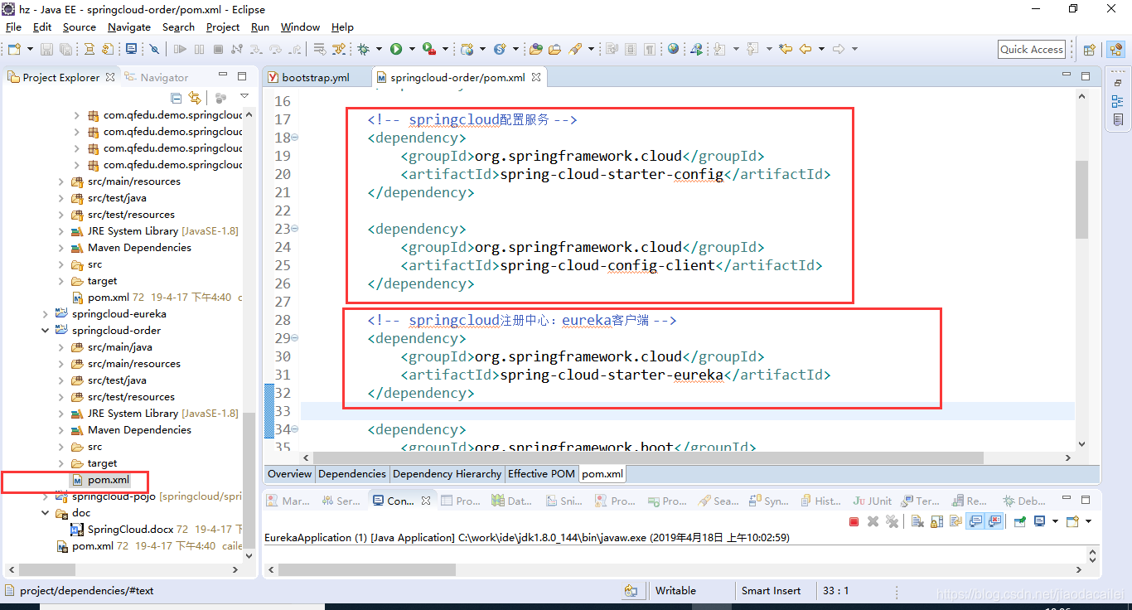This screenshot has height=610, width=1132.
Task: Click the Smart Insert status bar entry
Action: (x=771, y=591)
